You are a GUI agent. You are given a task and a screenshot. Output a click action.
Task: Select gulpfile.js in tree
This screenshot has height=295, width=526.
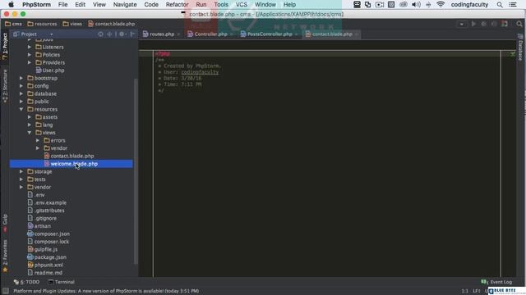pyautogui.click(x=43, y=249)
